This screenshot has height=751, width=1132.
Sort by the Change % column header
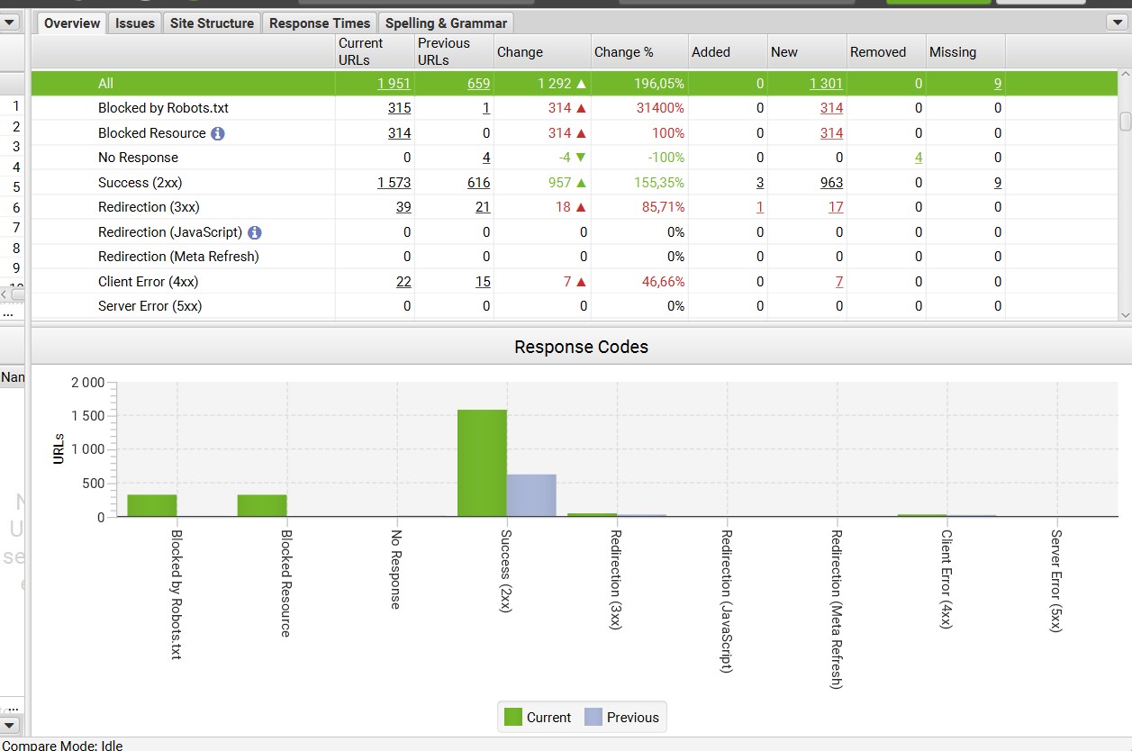click(639, 51)
